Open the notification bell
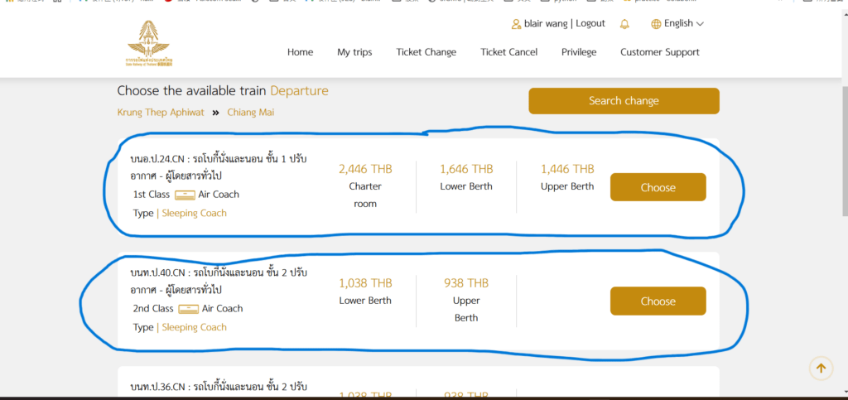The image size is (848, 400). [x=624, y=24]
